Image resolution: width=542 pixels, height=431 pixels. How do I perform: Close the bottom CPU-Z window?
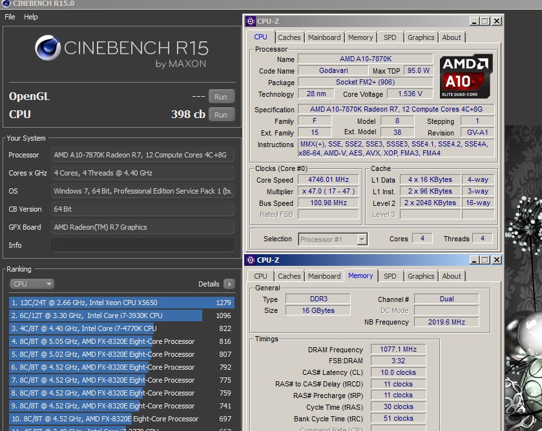497,260
